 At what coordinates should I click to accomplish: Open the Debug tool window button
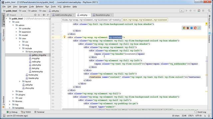(12, 112)
